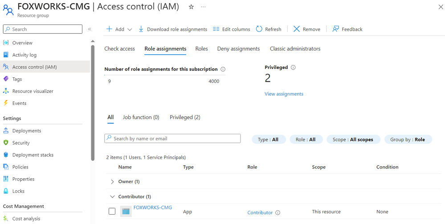
Task: Click the Condition column header
Action: (388, 167)
